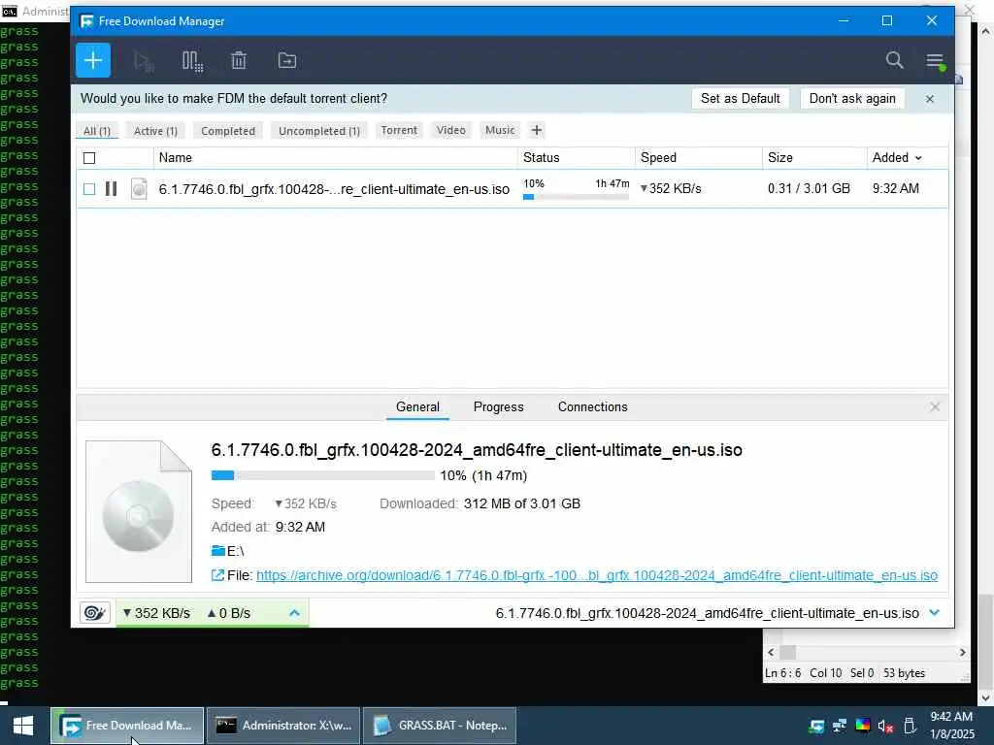
Task: Click the Status column header
Action: click(x=577, y=158)
